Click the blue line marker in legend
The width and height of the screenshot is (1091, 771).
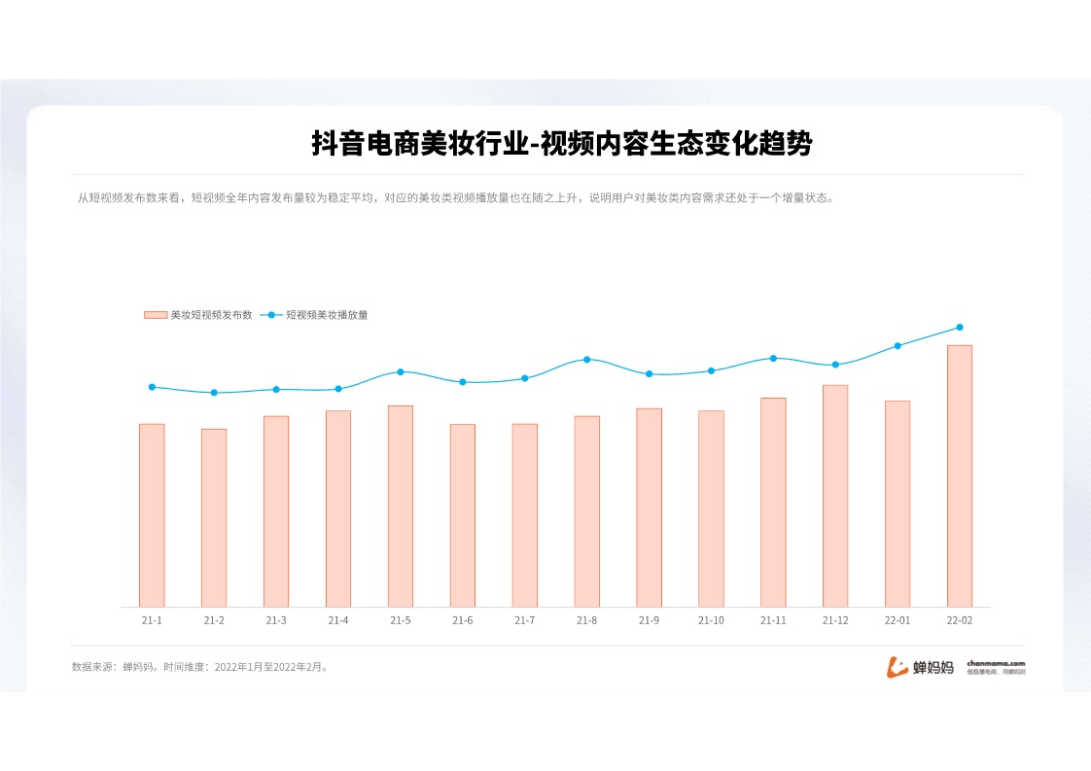coord(271,315)
